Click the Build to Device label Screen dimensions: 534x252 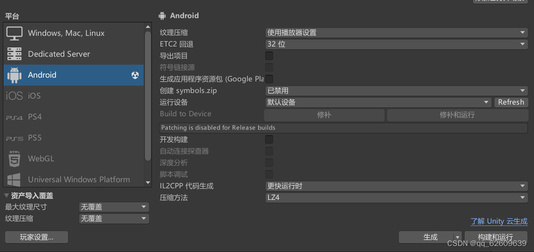[185, 114]
